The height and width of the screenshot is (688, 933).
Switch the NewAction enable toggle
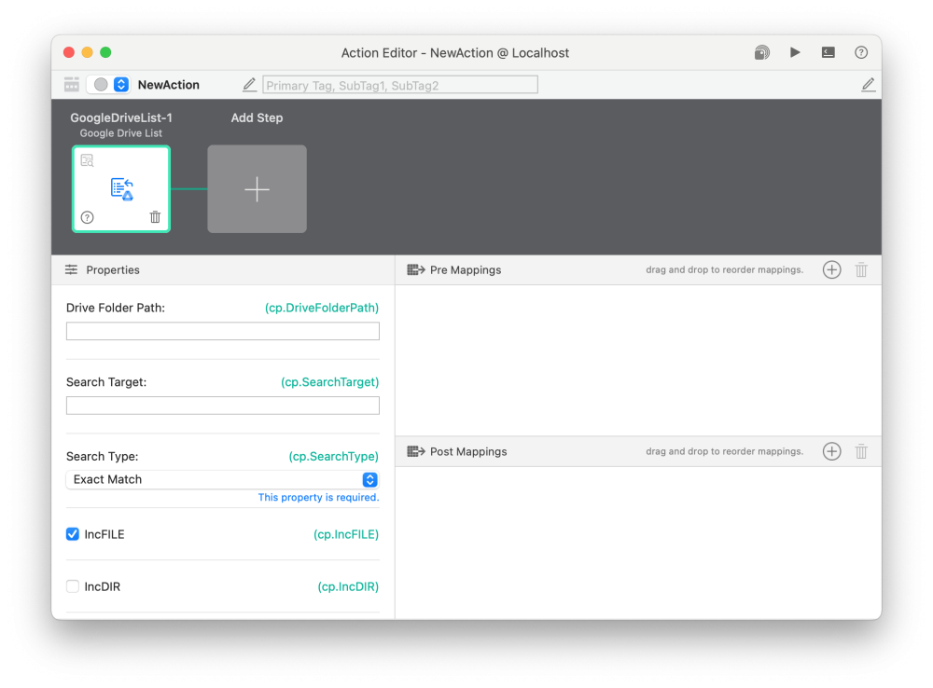tap(101, 84)
